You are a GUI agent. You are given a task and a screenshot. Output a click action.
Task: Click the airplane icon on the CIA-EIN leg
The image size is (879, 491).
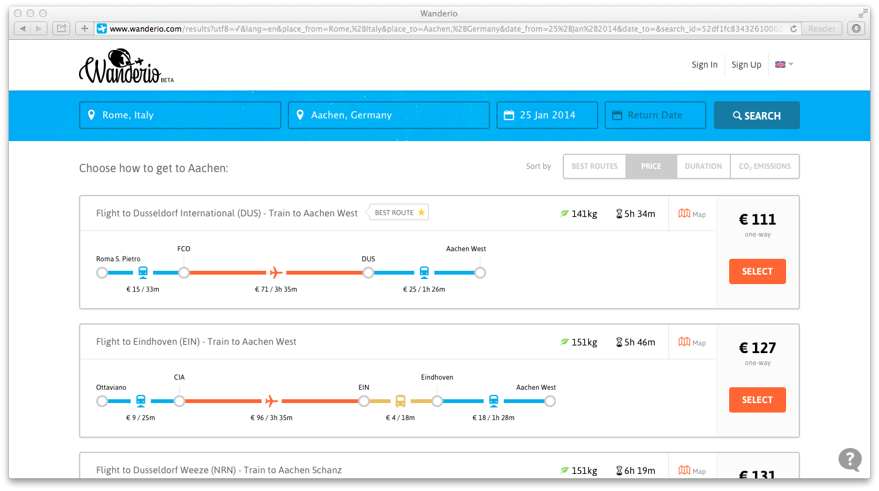click(271, 401)
